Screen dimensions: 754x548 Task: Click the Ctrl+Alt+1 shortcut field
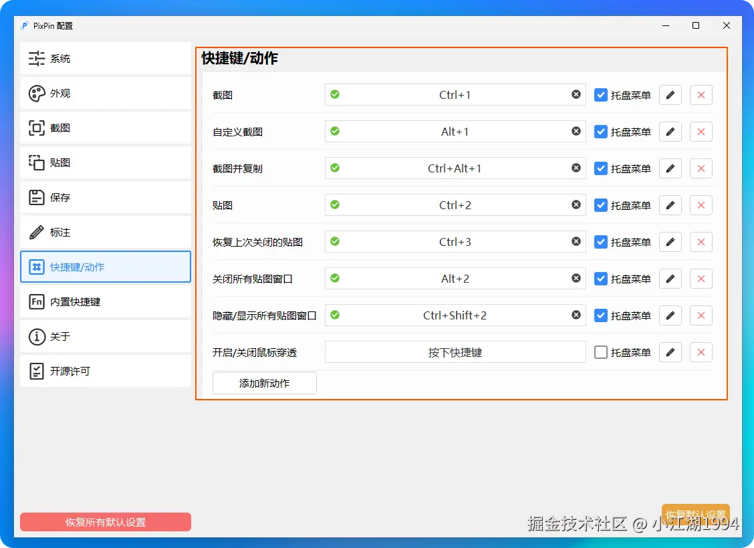pyautogui.click(x=455, y=168)
